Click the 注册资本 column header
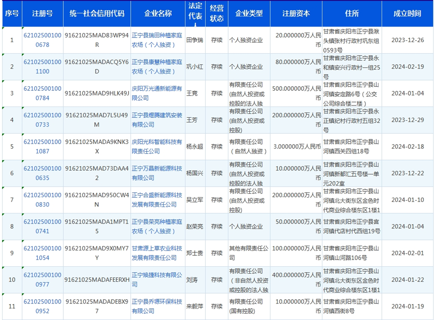This screenshot has width=434, height=320. pos(296,13)
